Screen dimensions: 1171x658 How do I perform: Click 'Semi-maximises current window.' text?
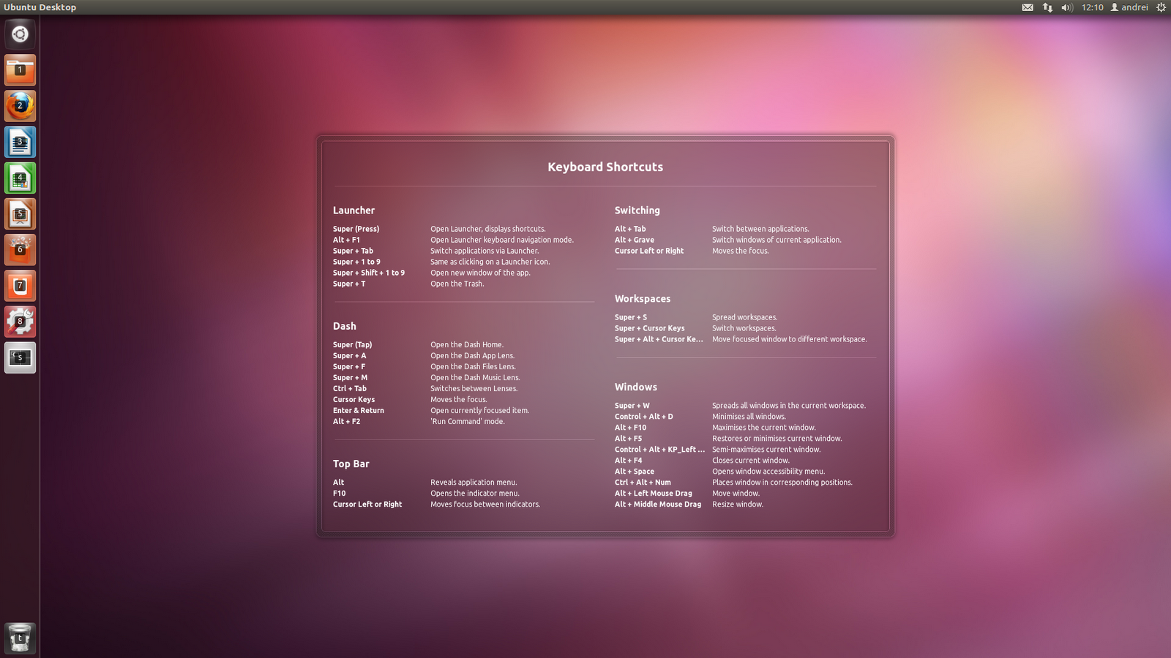tap(766, 450)
